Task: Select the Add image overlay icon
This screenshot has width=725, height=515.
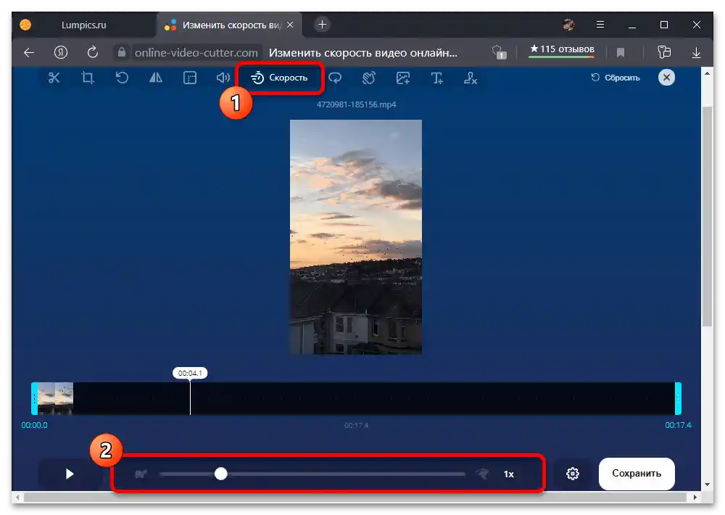Action: (x=402, y=78)
